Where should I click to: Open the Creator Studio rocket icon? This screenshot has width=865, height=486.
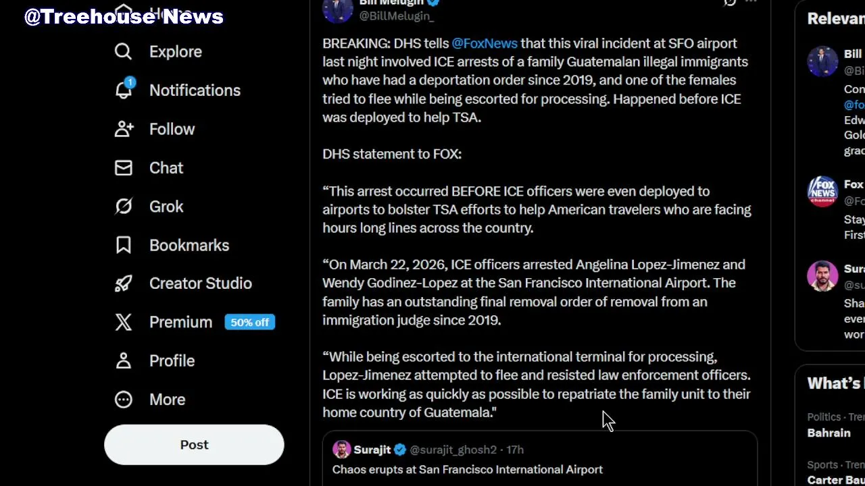[x=123, y=283]
